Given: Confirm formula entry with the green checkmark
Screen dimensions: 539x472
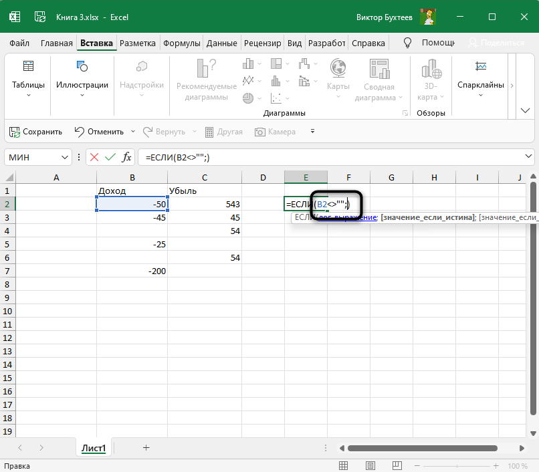Looking at the screenshot, I should point(109,157).
